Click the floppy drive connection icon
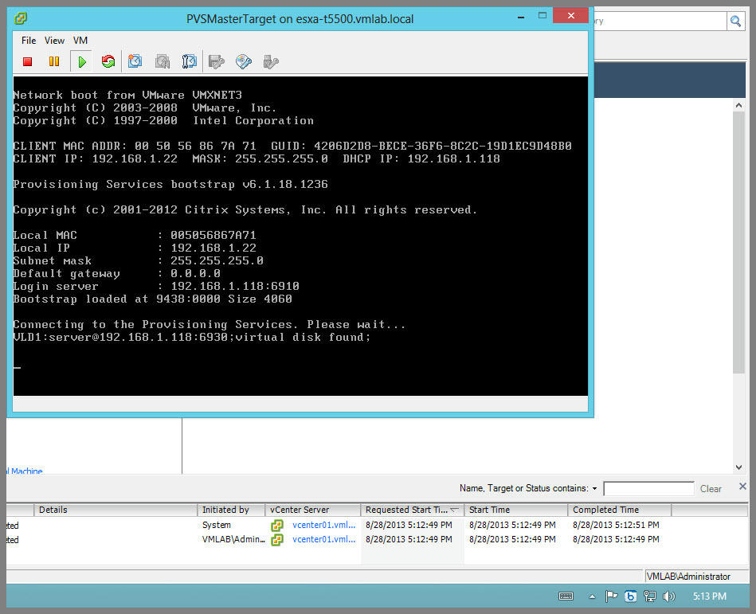The width and height of the screenshot is (756, 614). pyautogui.click(x=215, y=61)
